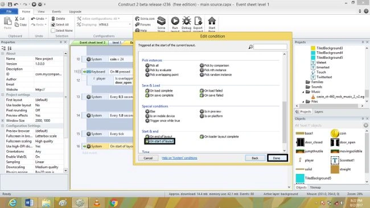Collapse event 11 sub-events

79,72
